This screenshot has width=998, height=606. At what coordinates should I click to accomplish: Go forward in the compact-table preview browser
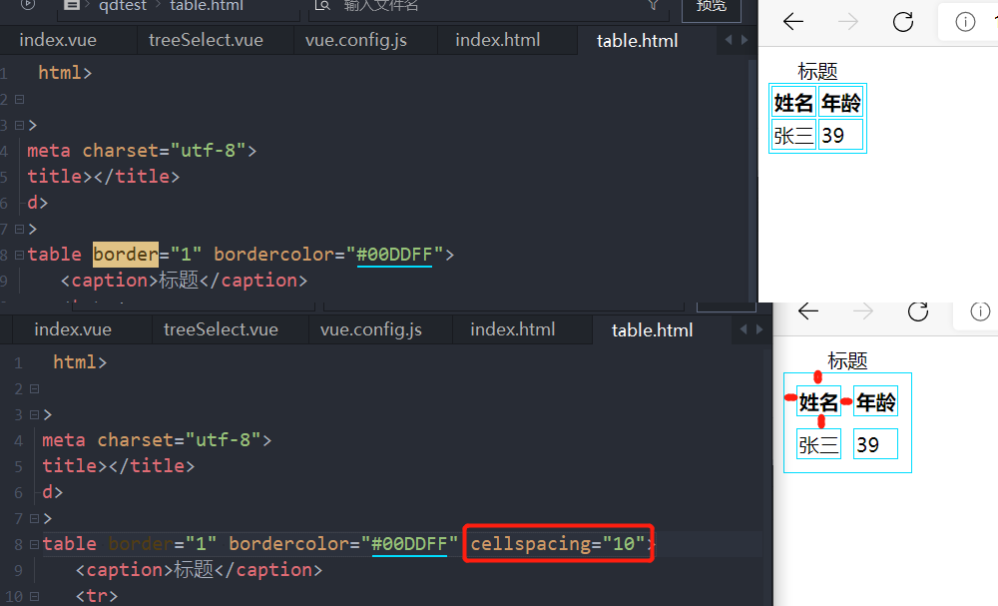[847, 22]
